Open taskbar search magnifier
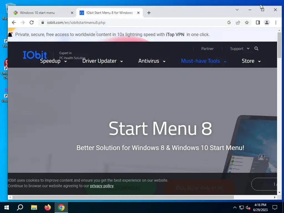Viewport: 284px width, 213px height. (20, 207)
